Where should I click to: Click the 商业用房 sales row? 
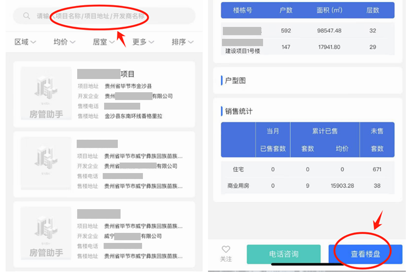point(307,186)
